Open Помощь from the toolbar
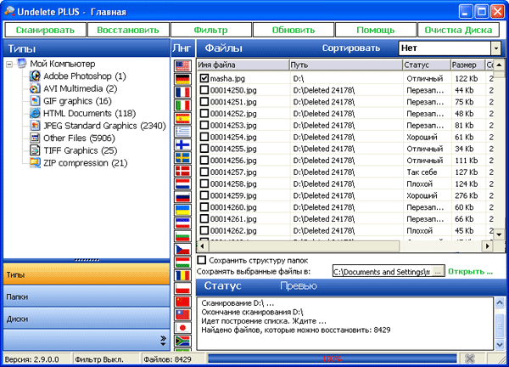509x367 pixels. pos(376,30)
